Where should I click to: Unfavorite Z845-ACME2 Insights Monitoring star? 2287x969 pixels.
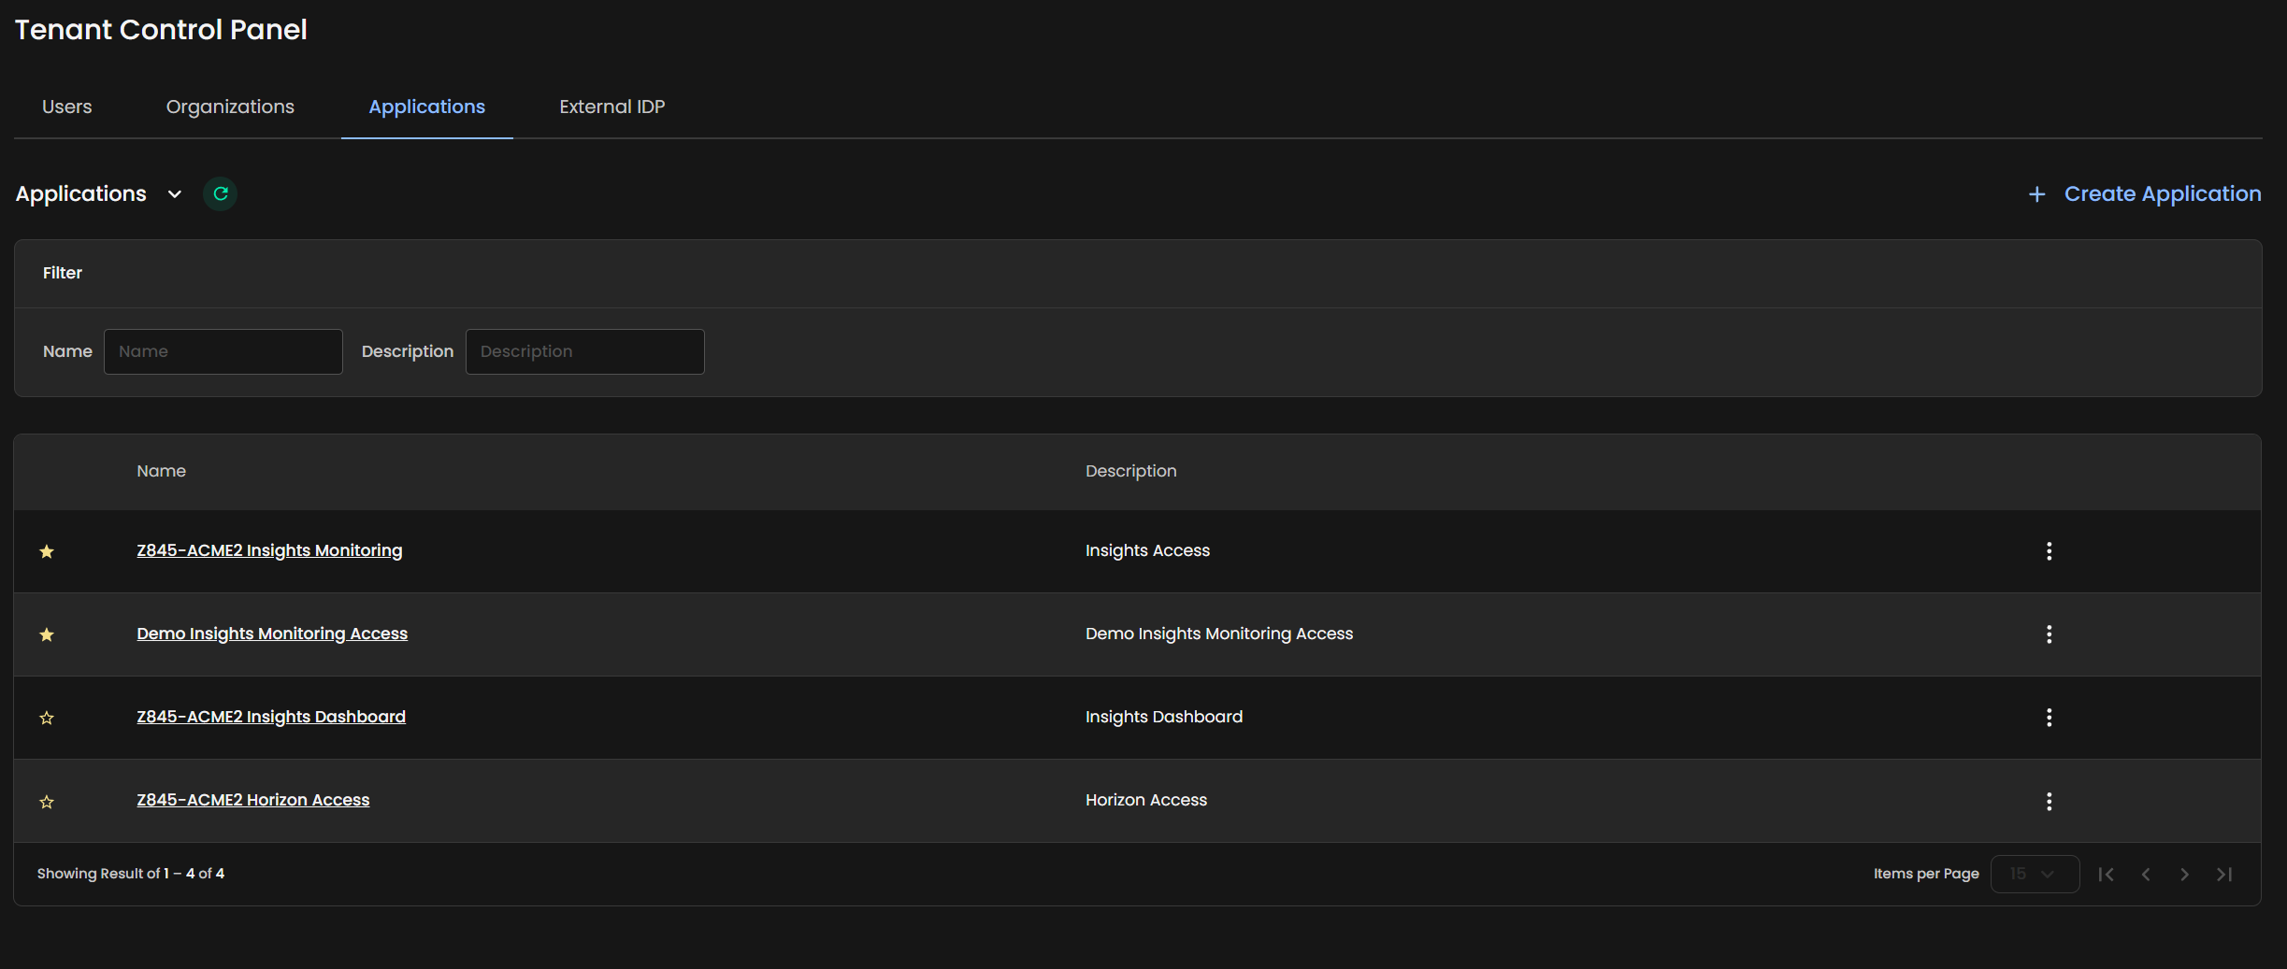[47, 551]
